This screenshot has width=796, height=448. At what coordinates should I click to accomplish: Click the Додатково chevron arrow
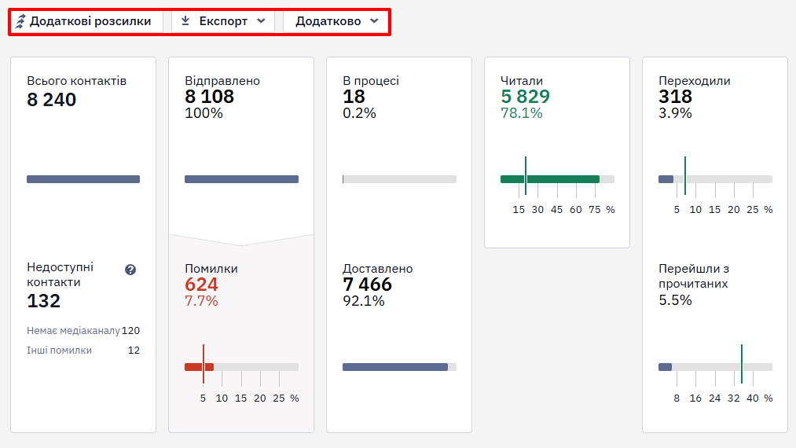(374, 21)
